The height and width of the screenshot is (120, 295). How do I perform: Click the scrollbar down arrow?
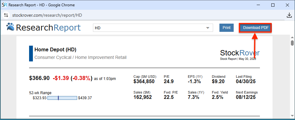click(x=292, y=115)
